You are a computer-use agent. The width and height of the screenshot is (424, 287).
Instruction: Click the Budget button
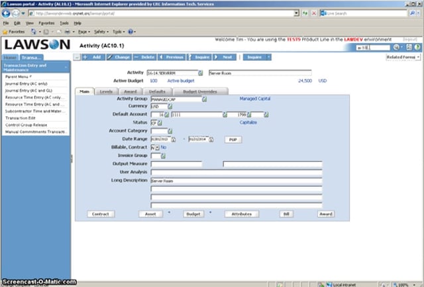[x=193, y=214]
